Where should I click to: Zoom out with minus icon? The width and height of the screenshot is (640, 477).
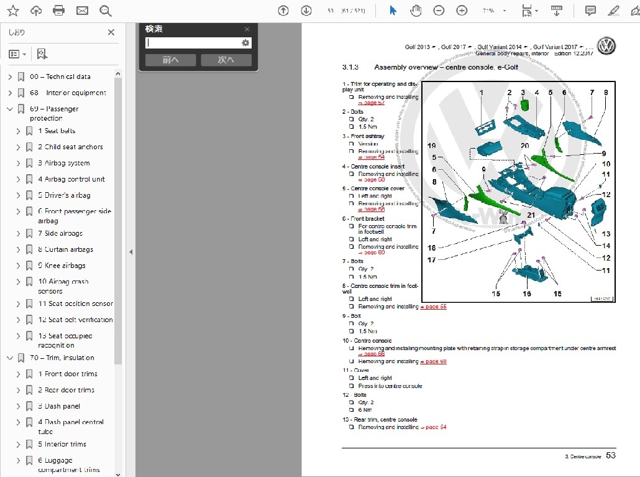click(439, 11)
